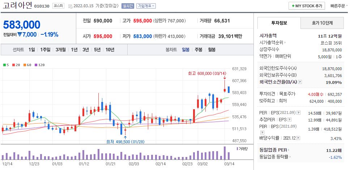Click the MY STOCK 추가 button
350x170 pixels.
pos(307,6)
